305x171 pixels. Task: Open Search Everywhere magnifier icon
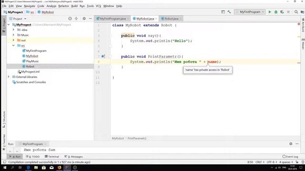296,12
